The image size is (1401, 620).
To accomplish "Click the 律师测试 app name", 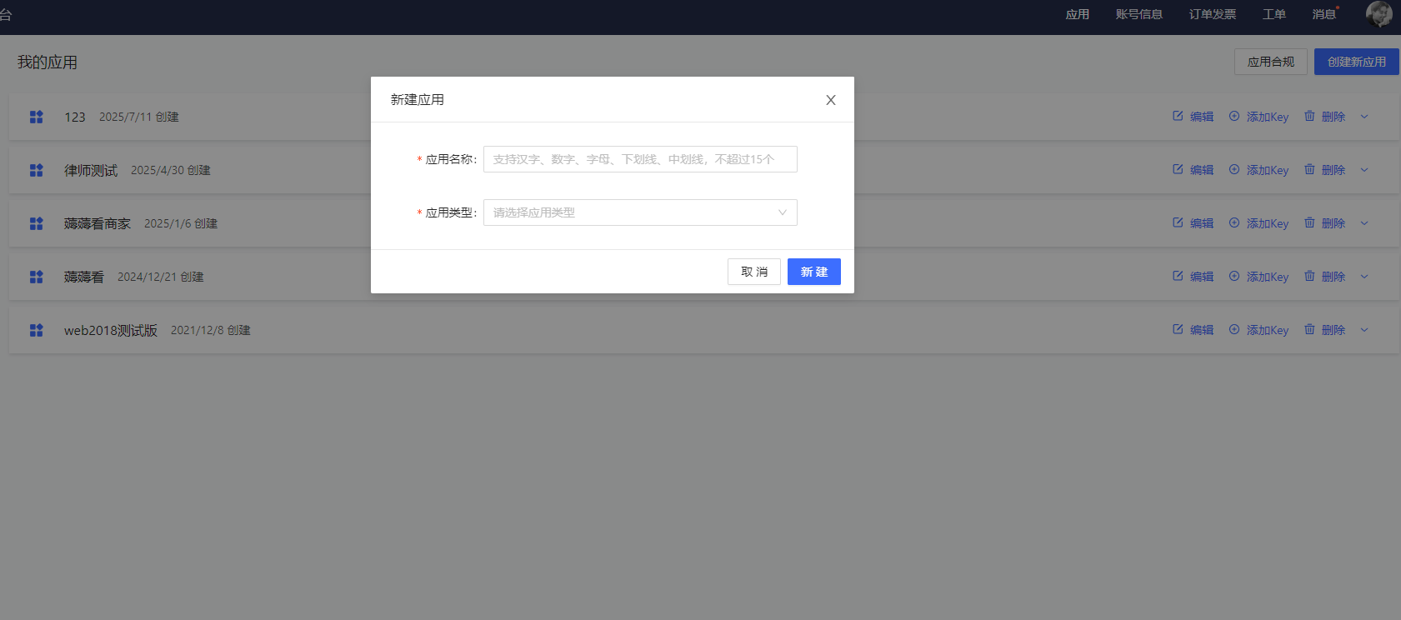I will tap(91, 170).
